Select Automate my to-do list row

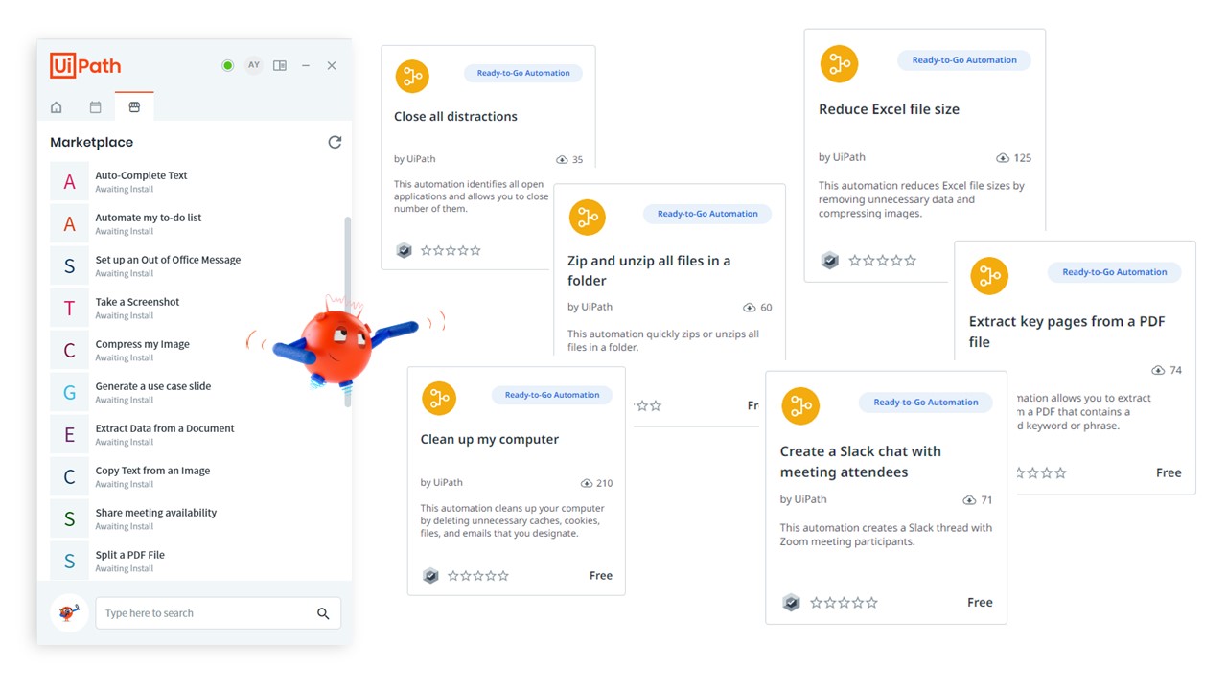(x=197, y=224)
